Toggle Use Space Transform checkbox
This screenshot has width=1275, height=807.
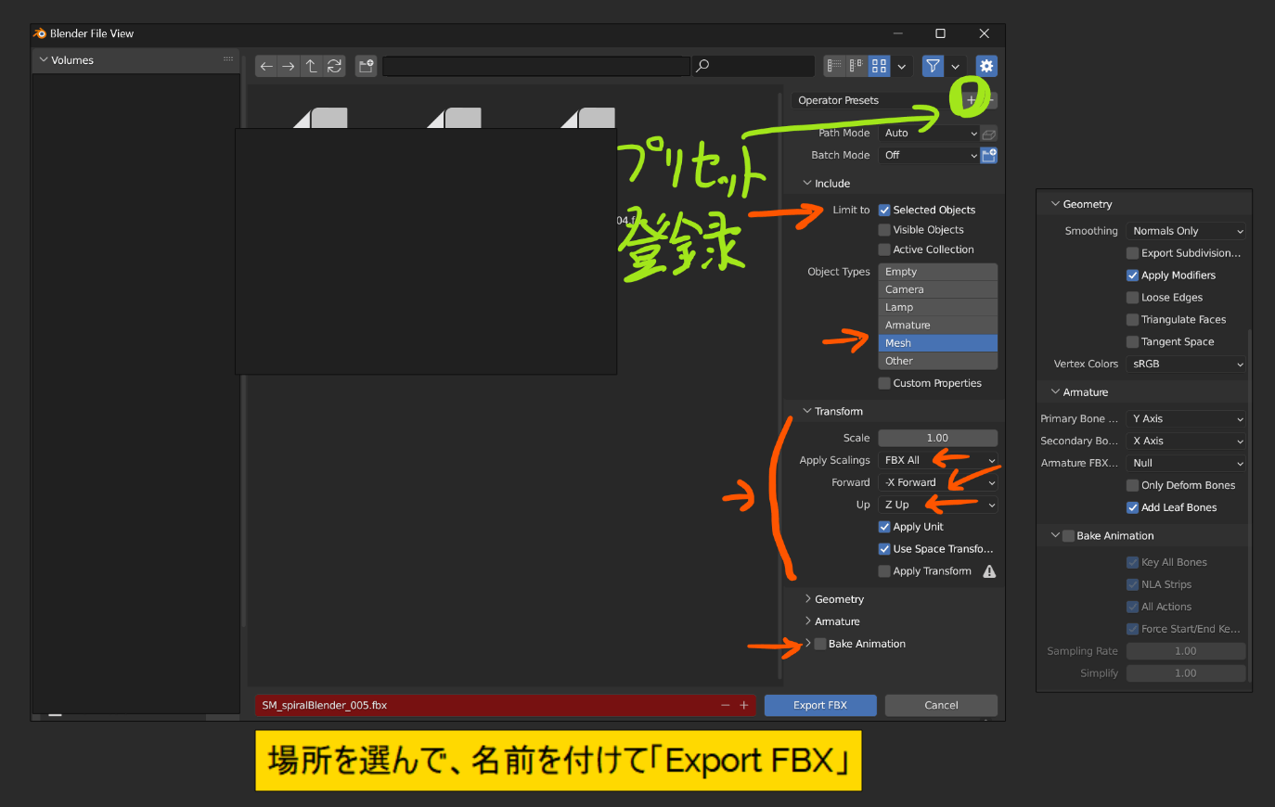tap(884, 549)
